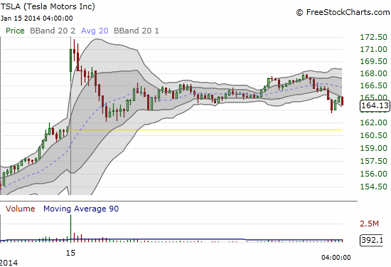Screen dimensions: 391x267
Task: Select the BBand 20 1 indicator label
Action: click(x=136, y=31)
